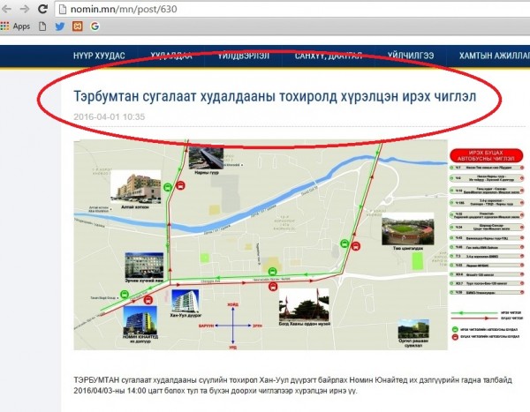Open the blank page bookmark icon

pos(42,26)
